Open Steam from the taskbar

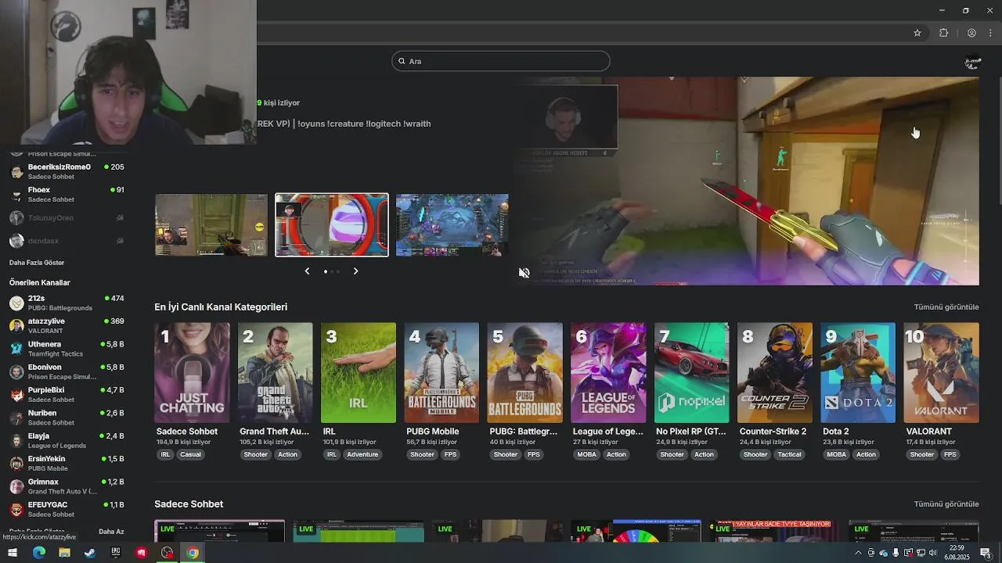[90, 553]
